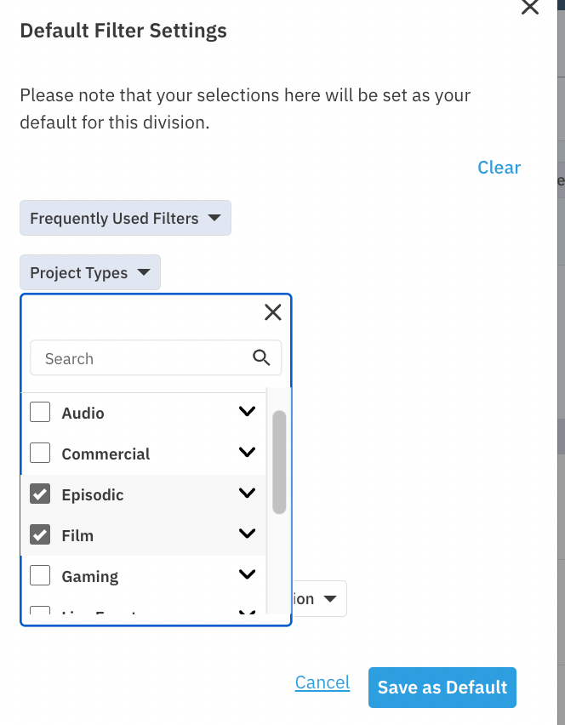The image size is (565, 725).
Task: Click the Cancel link
Action: coord(322,682)
